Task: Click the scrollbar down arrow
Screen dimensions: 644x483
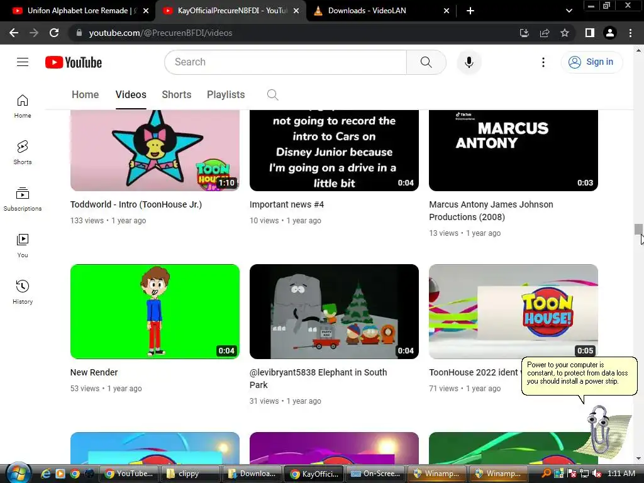Action: pos(638,458)
